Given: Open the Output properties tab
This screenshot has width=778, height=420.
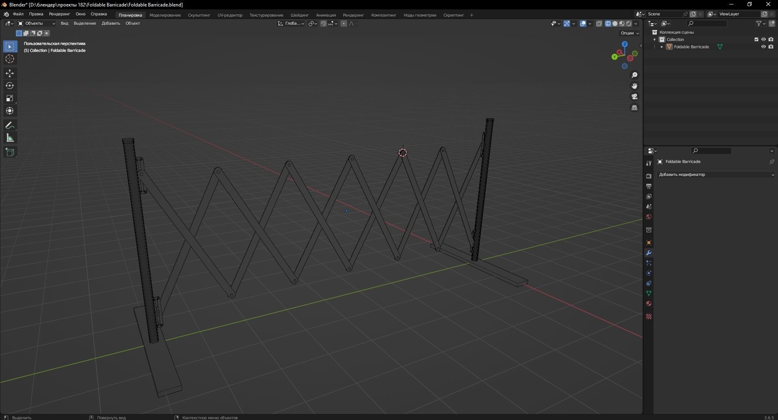Looking at the screenshot, I should pyautogui.click(x=649, y=186).
